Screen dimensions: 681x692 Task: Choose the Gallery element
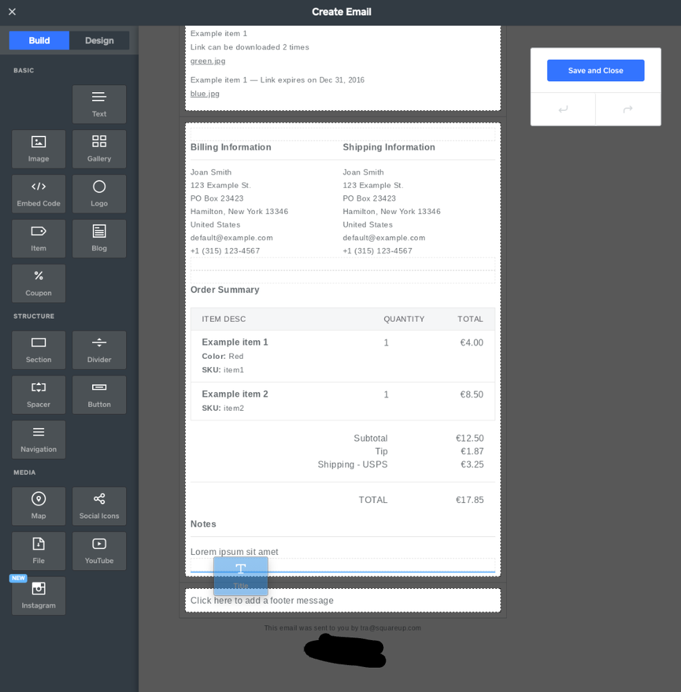(99, 149)
